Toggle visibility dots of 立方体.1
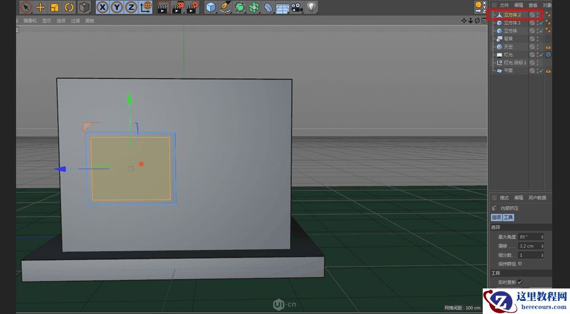Image resolution: width=570 pixels, height=314 pixels. point(538,23)
